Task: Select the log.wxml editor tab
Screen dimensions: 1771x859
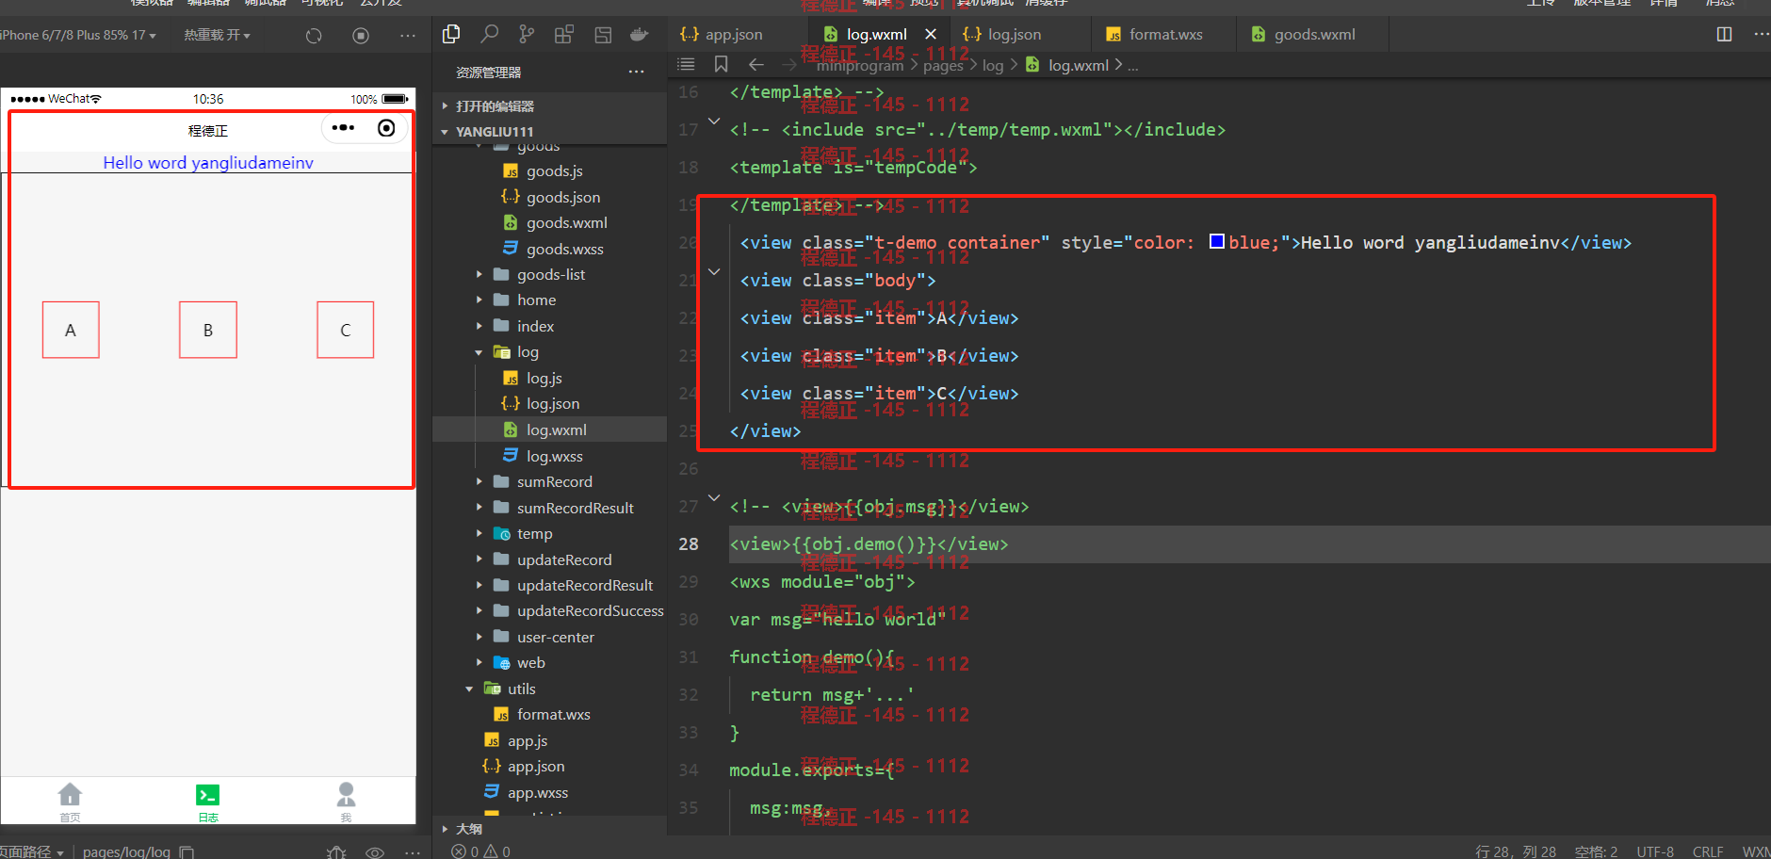Action: tap(876, 35)
